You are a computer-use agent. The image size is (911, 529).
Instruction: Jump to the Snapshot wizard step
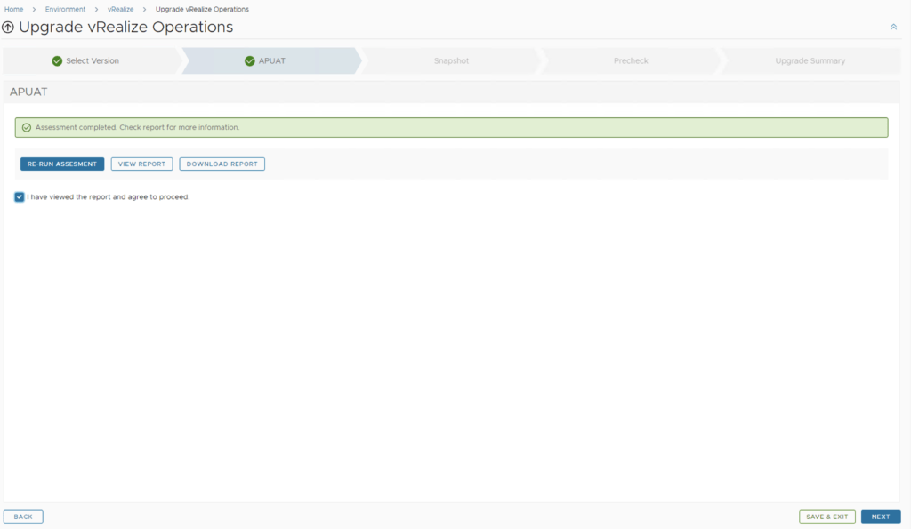tap(451, 61)
